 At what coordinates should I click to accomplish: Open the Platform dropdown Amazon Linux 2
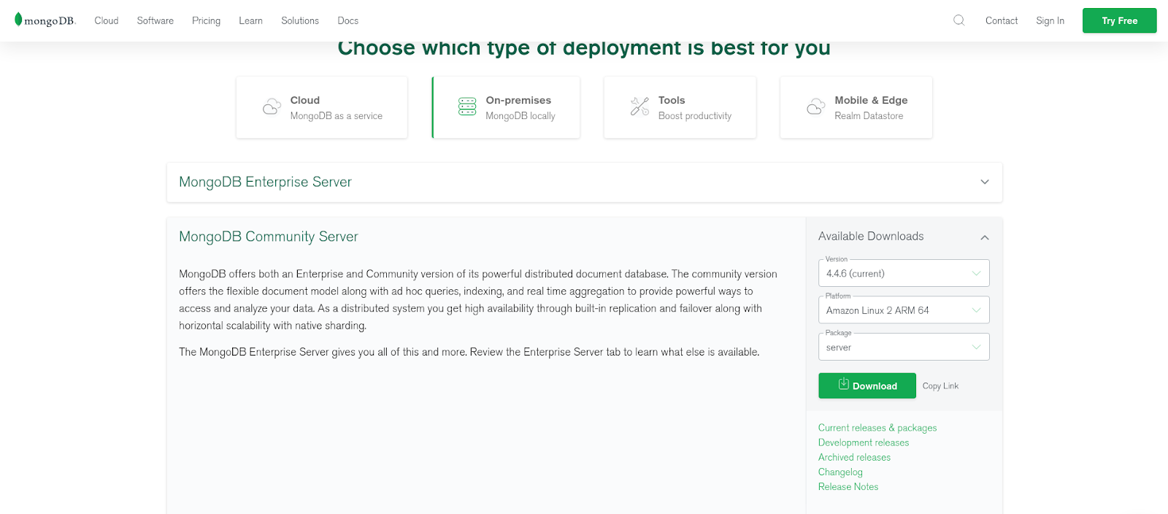coord(904,310)
